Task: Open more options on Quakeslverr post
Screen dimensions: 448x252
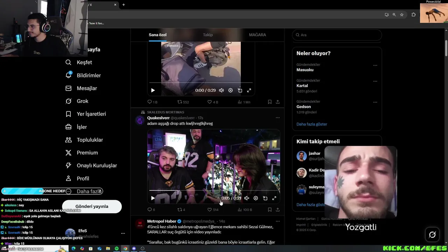Action: (278, 118)
